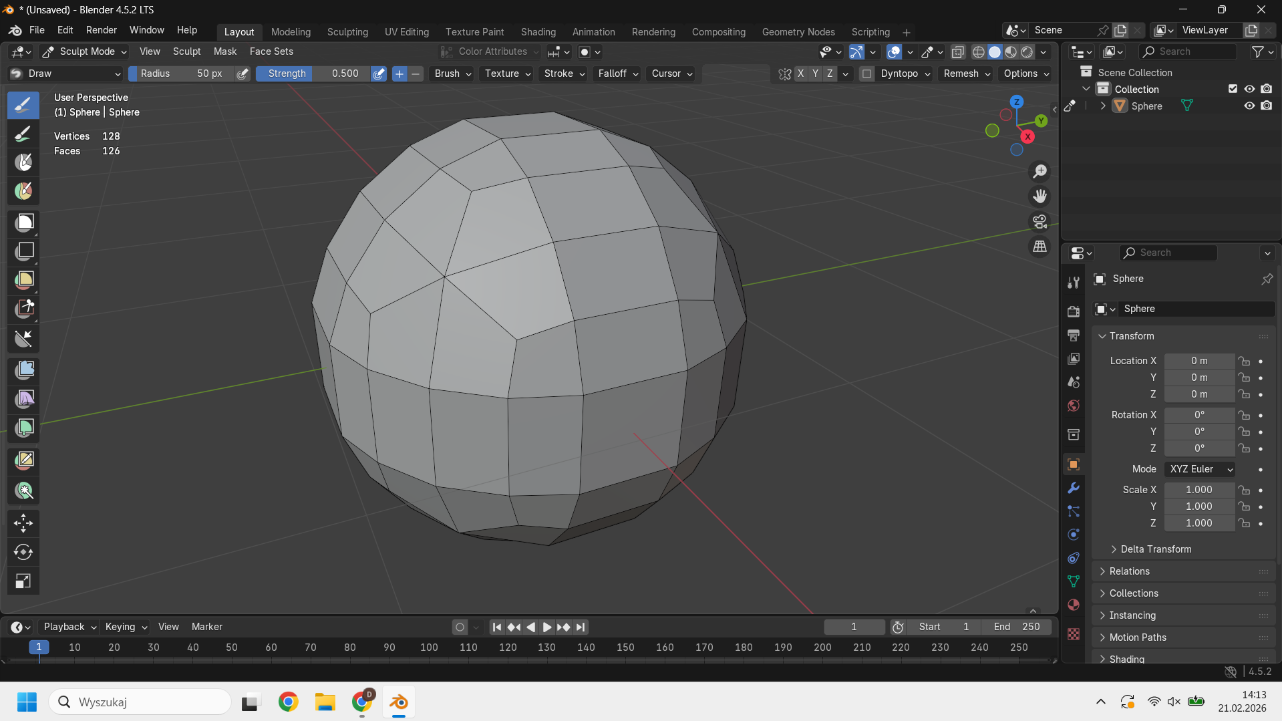Click the zoom magnifier viewport icon

coord(1039,172)
